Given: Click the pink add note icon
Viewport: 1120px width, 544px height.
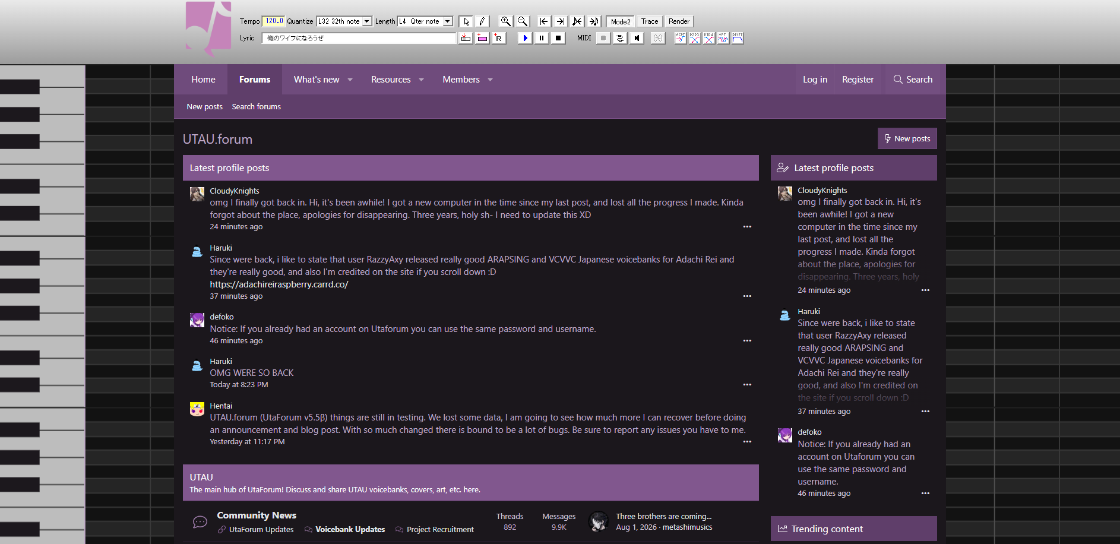Looking at the screenshot, I should click(482, 38).
